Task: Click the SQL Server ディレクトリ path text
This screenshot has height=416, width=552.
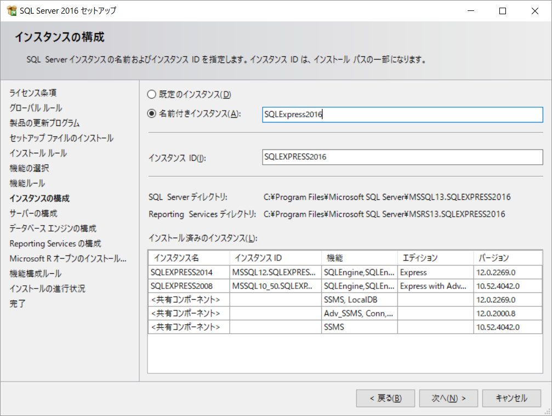Action: pos(387,197)
